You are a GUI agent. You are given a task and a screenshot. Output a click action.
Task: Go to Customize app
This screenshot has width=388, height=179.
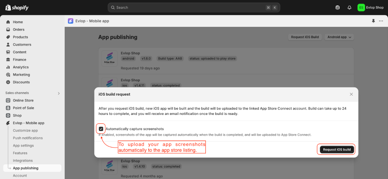tap(25, 130)
